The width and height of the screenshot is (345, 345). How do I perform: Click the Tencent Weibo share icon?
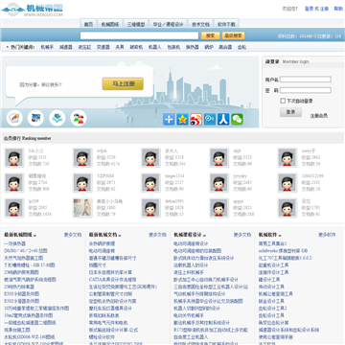tap(210, 119)
